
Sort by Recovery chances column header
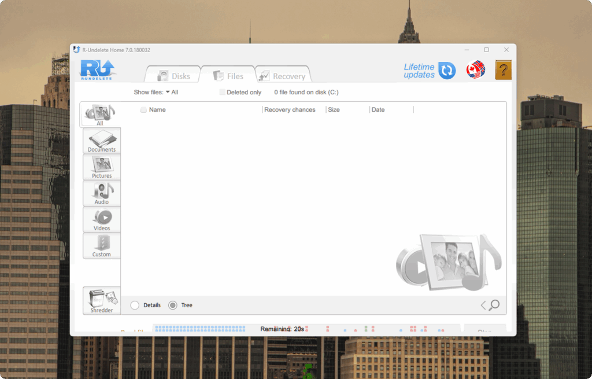click(x=290, y=109)
